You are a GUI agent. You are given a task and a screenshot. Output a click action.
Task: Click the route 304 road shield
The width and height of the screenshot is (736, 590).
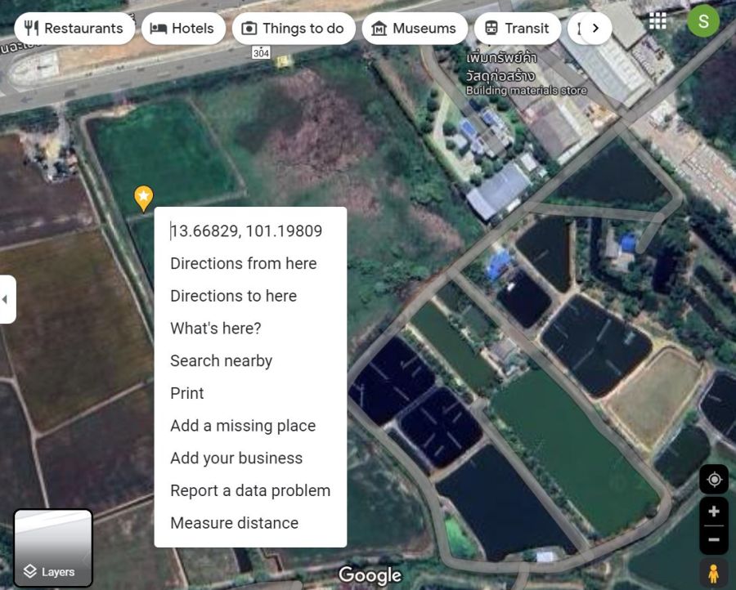tap(261, 52)
